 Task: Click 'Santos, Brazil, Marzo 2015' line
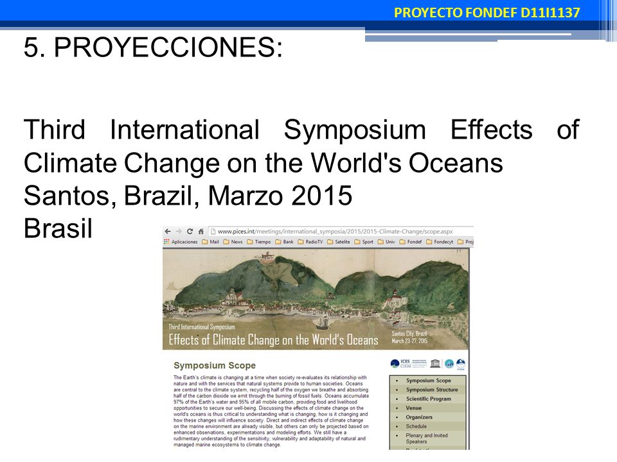tap(188, 195)
